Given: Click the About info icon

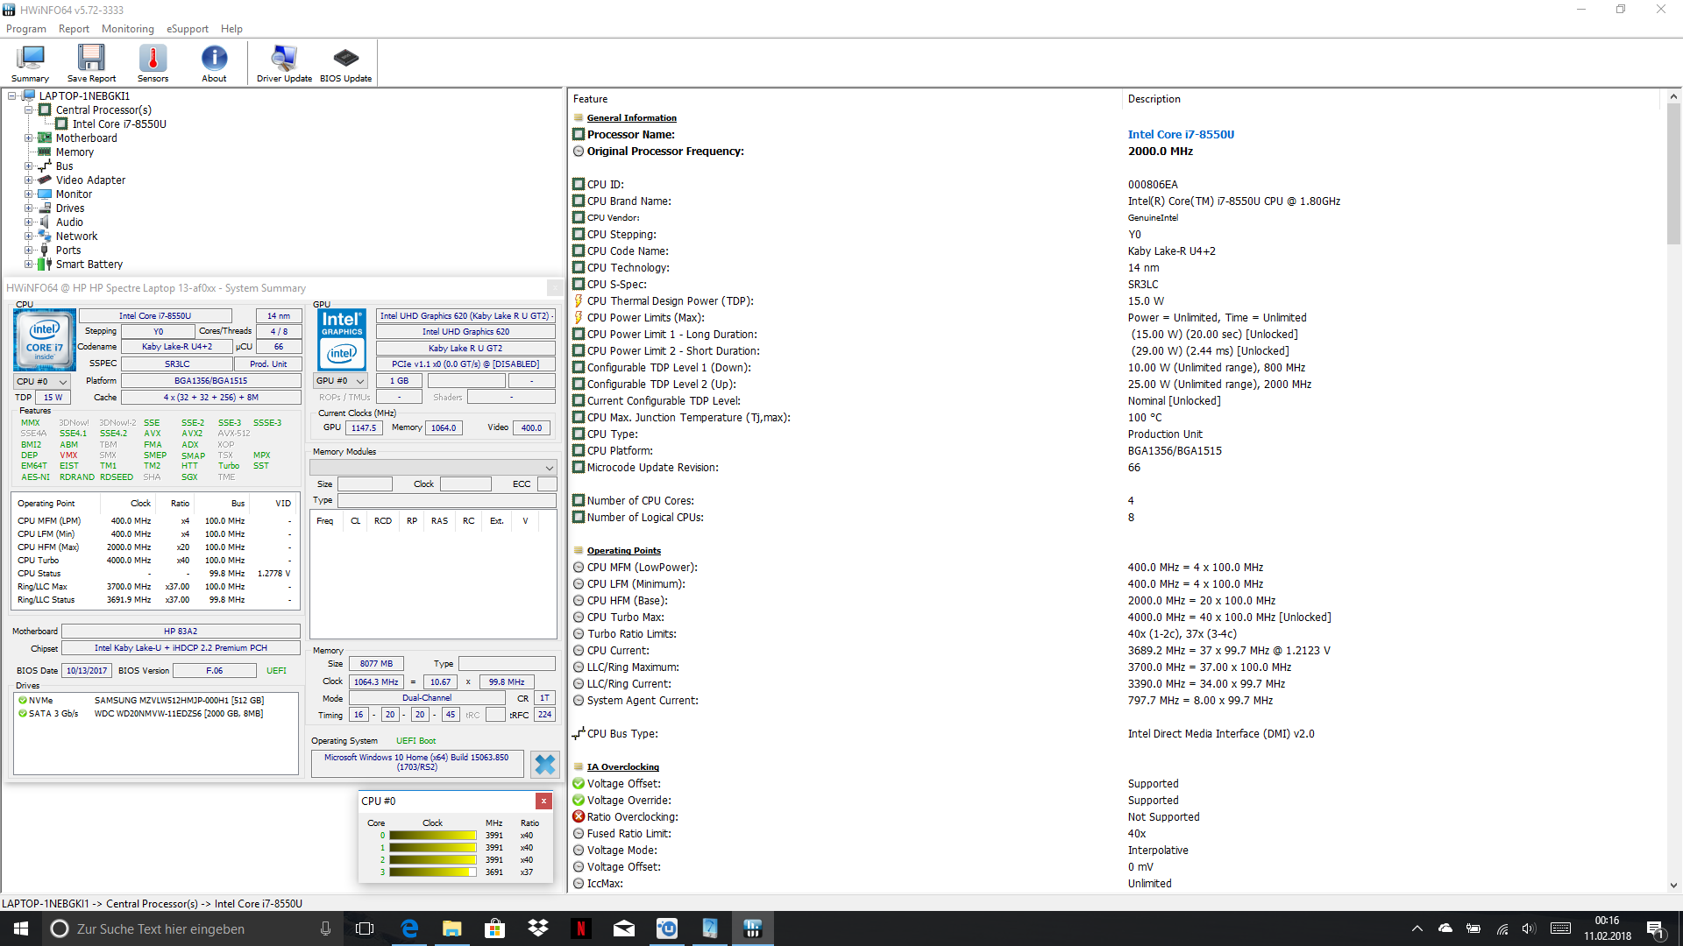Looking at the screenshot, I should pyautogui.click(x=214, y=63).
